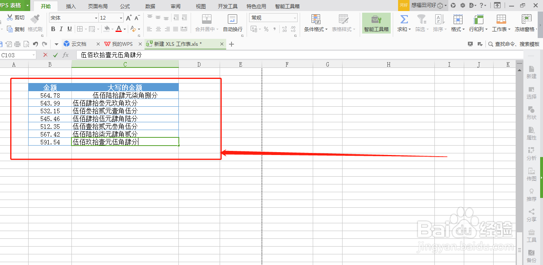This screenshot has height=265, width=543.
Task: Click the Undo arrow icon
Action: click(x=35, y=44)
